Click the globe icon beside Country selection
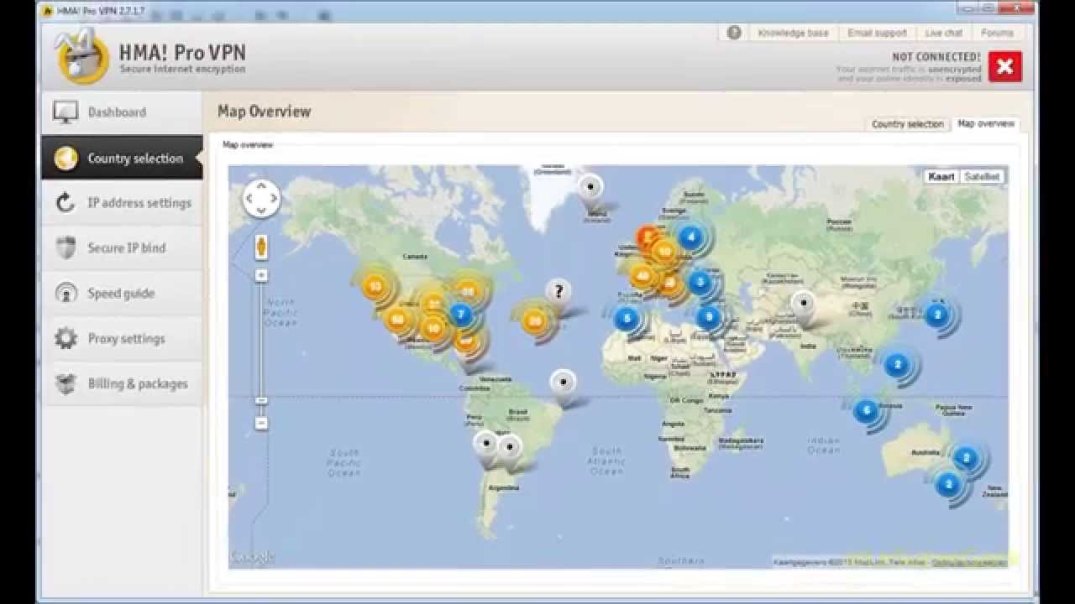This screenshot has width=1075, height=604. tap(66, 158)
